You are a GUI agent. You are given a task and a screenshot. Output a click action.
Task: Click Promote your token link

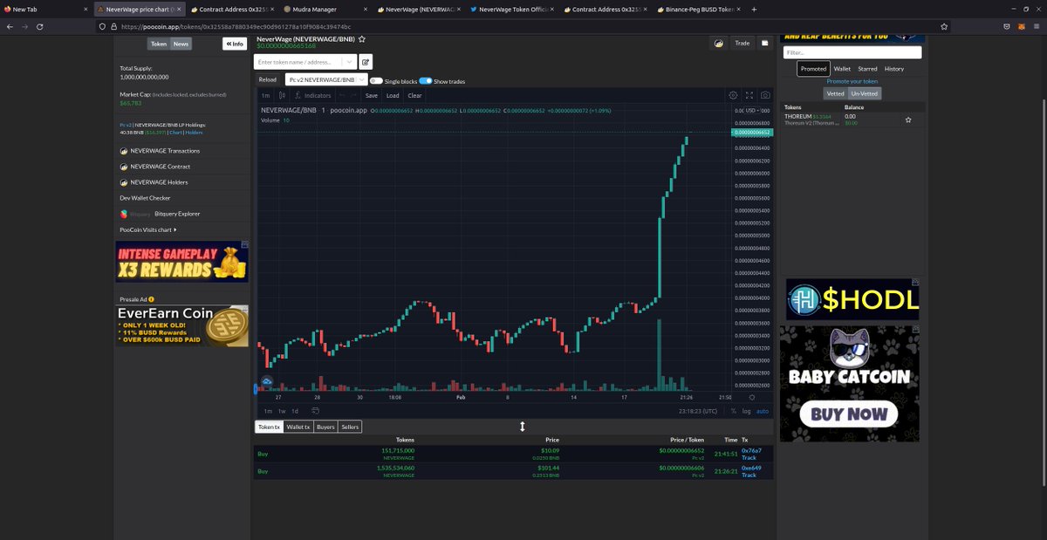(852, 81)
